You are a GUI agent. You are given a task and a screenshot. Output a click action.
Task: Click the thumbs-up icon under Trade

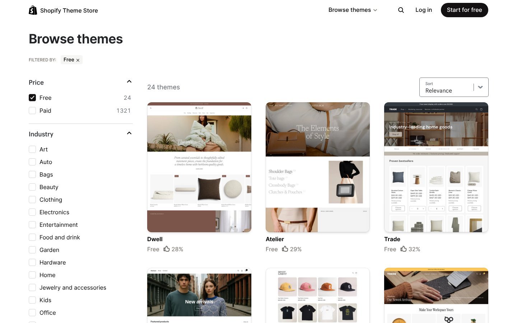click(x=404, y=249)
